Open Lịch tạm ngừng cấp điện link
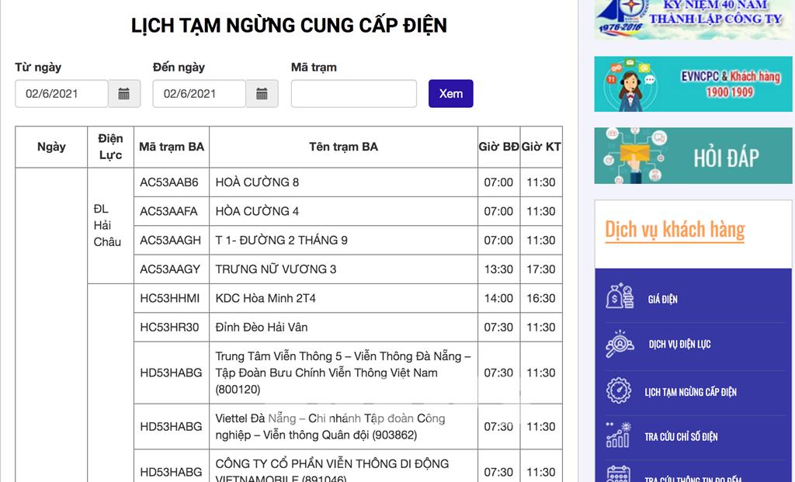 [x=690, y=392]
